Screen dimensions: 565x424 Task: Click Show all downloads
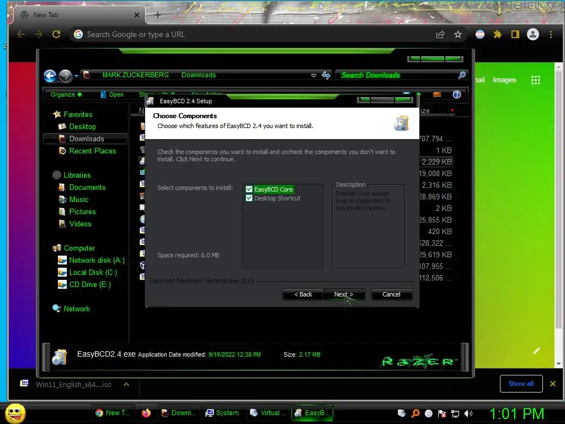(x=521, y=384)
